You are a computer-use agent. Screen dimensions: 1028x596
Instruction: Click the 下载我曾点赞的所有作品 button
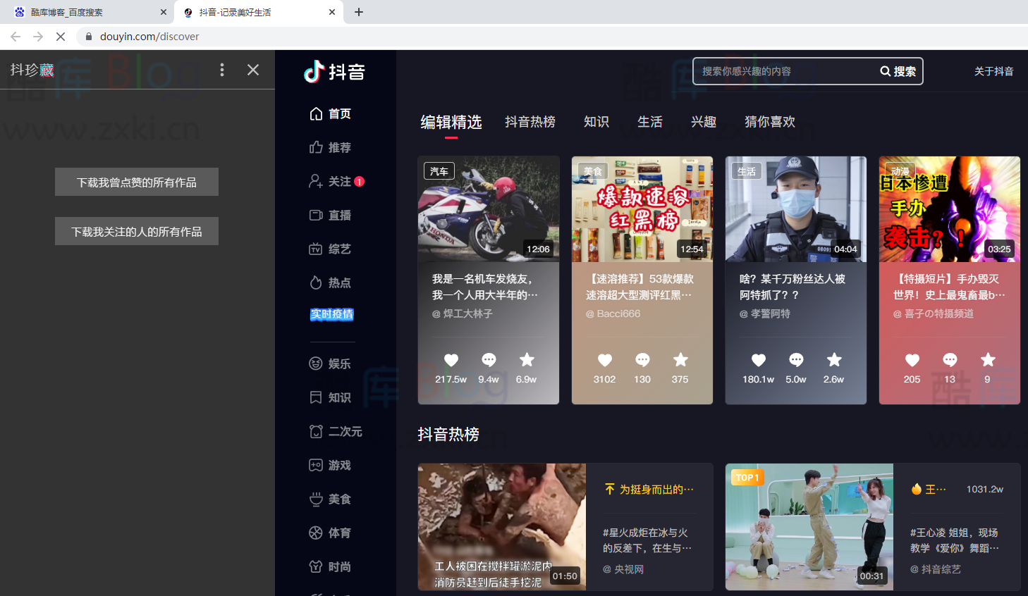(136, 182)
